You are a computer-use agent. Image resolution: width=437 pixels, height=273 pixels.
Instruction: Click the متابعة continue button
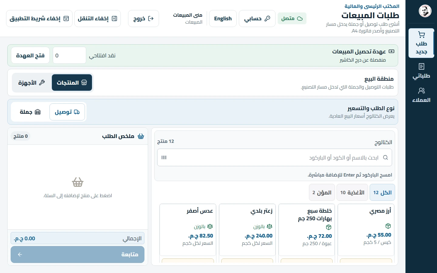point(77,254)
